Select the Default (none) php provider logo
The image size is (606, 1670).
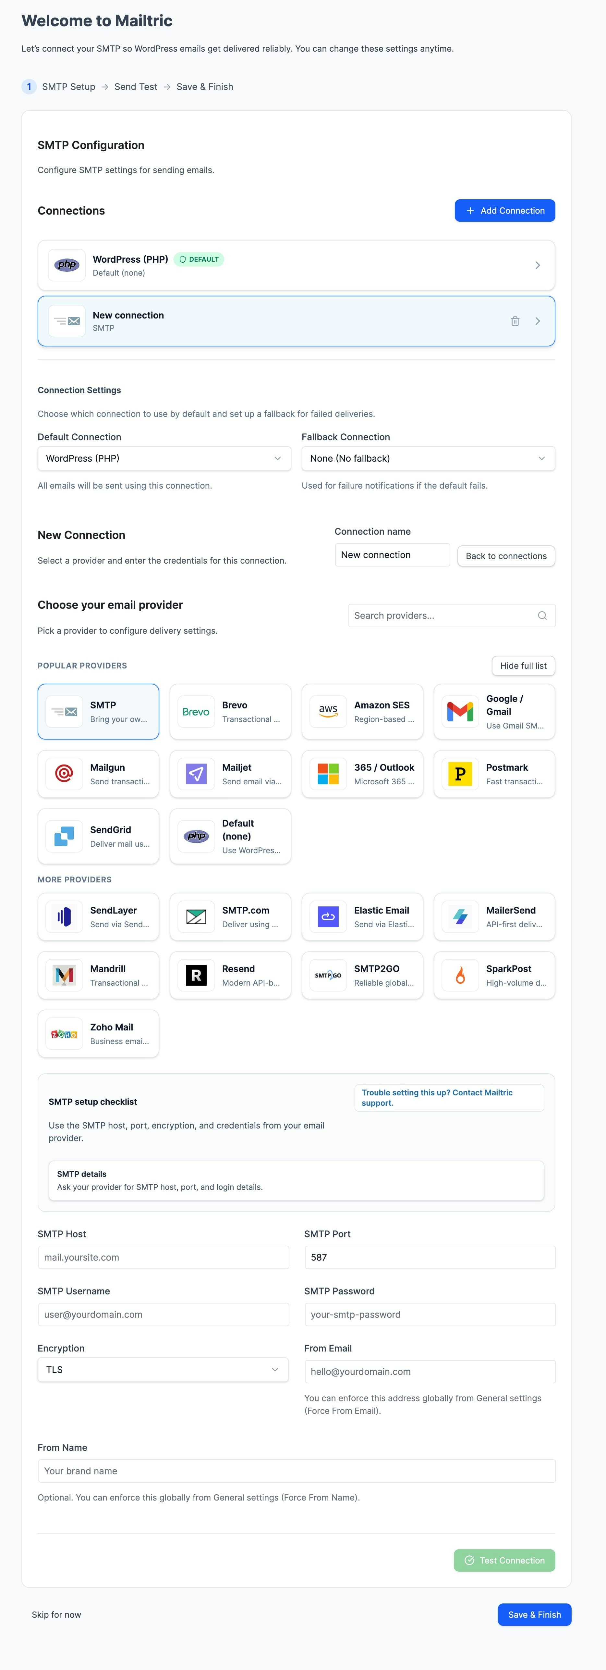(x=196, y=836)
